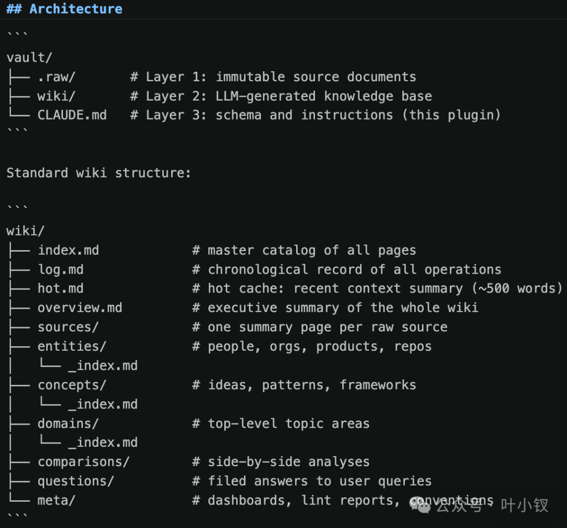Click the "comparisons/" folder entry
567x528 pixels.
coord(83,462)
